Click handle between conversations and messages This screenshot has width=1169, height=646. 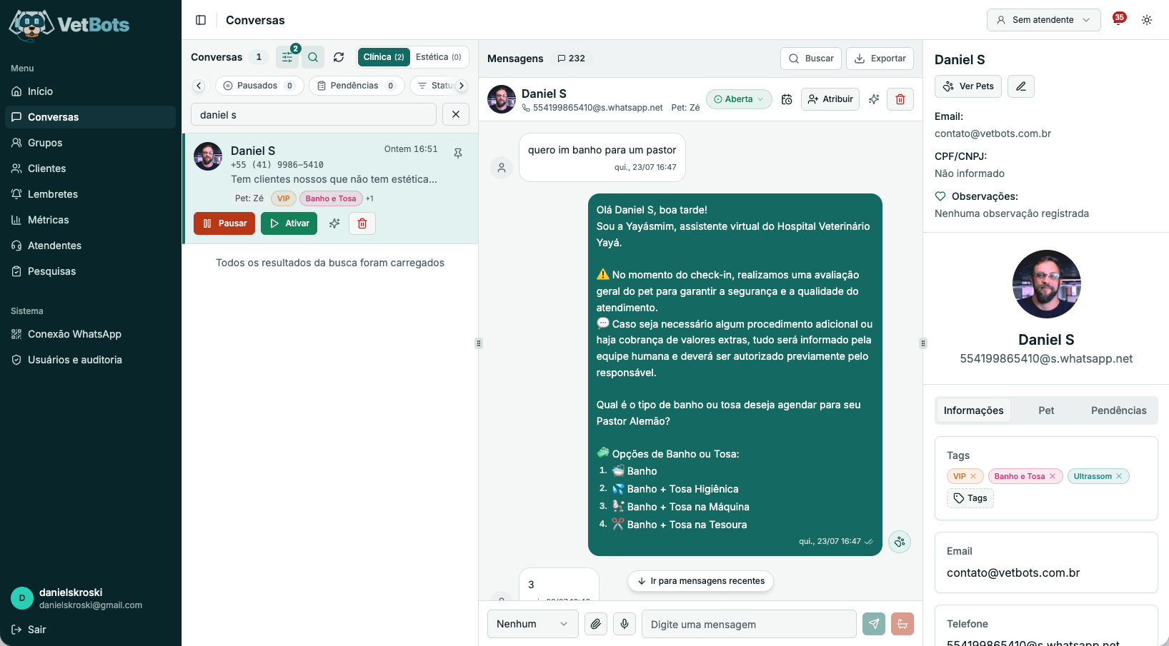coord(479,343)
